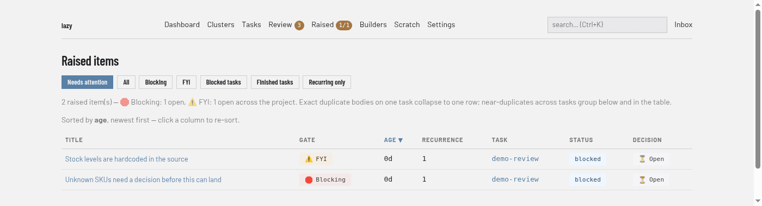
Task: Sort by the Decision column
Action: pyautogui.click(x=647, y=140)
